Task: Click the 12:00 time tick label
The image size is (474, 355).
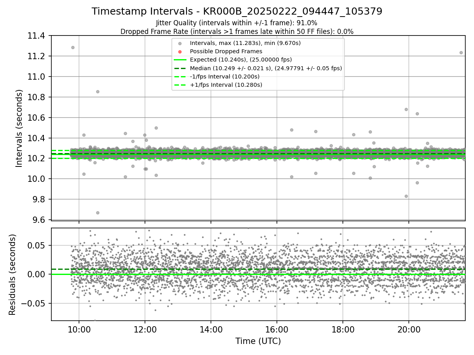Action: [x=145, y=329]
